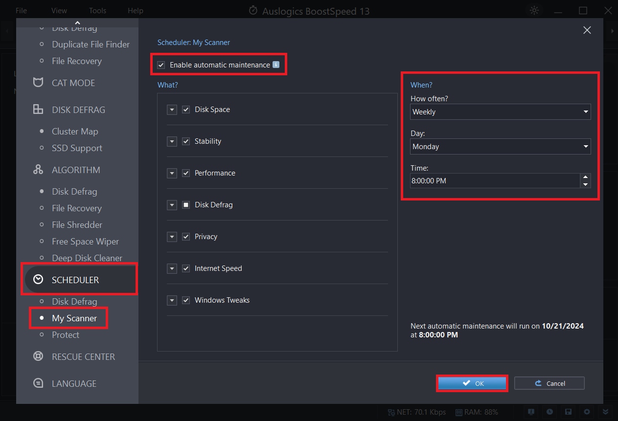
Task: Select Disk Defrag under Scheduler
Action: pos(74,302)
